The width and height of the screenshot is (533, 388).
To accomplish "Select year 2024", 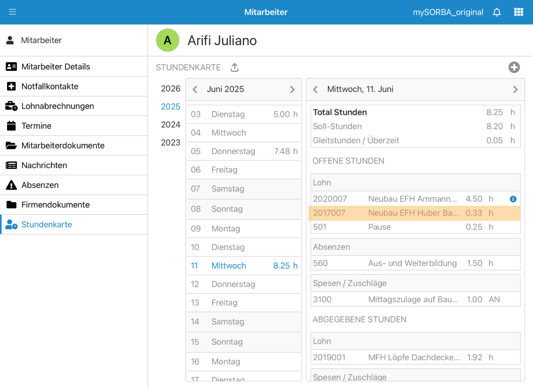I will tap(171, 125).
